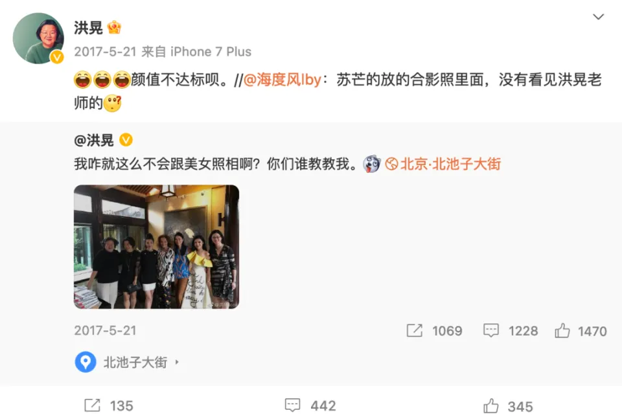
Task: Open the @海度风lby mention link
Action: pos(282,80)
